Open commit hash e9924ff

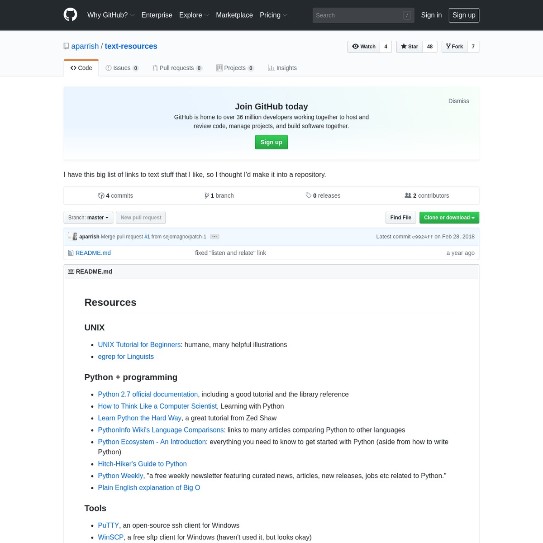[x=423, y=237]
